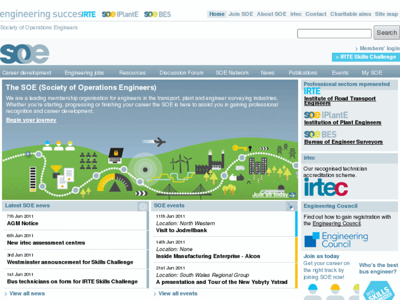The image size is (400, 300).
Task: Open AGM Notice news item
Action: 23,223
